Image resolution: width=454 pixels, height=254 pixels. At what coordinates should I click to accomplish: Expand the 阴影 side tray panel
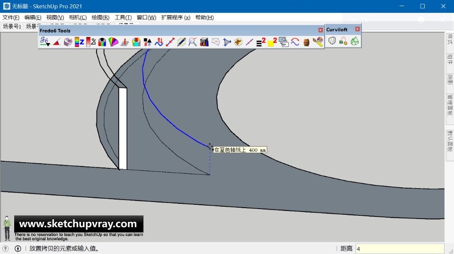[x=450, y=79]
